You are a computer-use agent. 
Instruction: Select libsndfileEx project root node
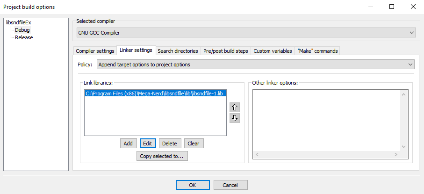19,22
